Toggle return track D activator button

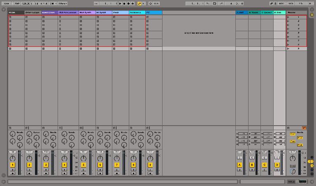pos(277,165)
